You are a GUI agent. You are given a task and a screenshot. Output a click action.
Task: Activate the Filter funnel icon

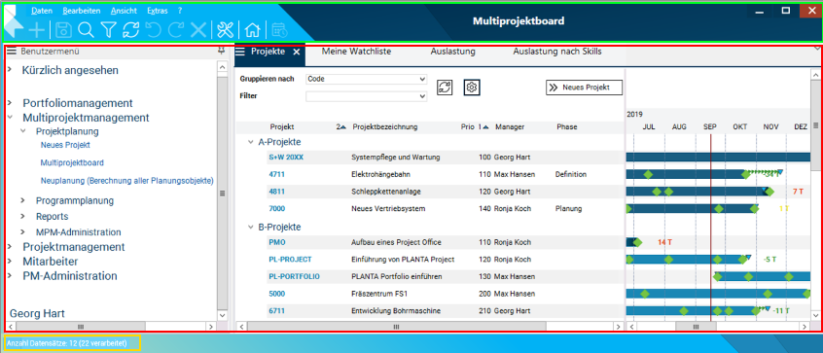coord(108,30)
